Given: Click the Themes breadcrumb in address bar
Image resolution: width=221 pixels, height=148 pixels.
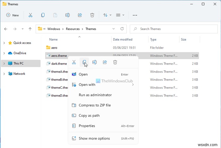Looking at the screenshot, I should click(x=91, y=29).
